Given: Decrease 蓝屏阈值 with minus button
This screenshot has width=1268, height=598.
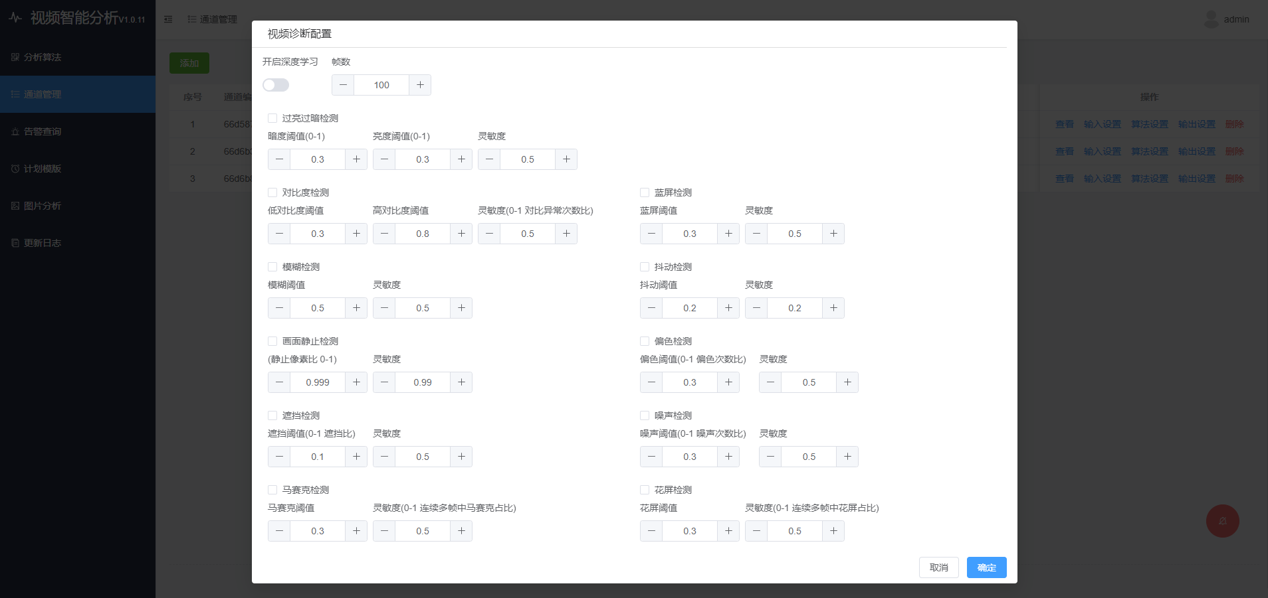Looking at the screenshot, I should pyautogui.click(x=651, y=234).
